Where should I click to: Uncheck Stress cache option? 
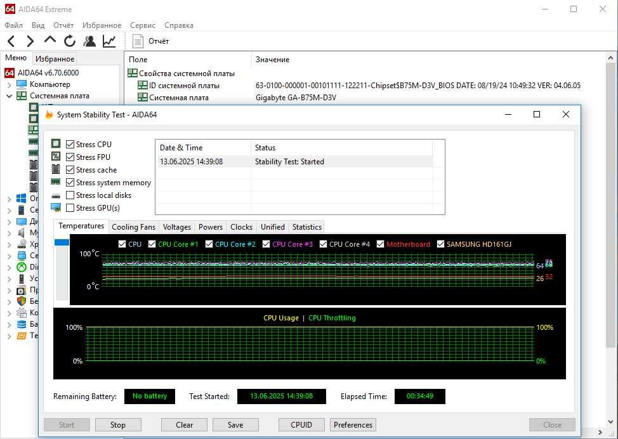70,170
